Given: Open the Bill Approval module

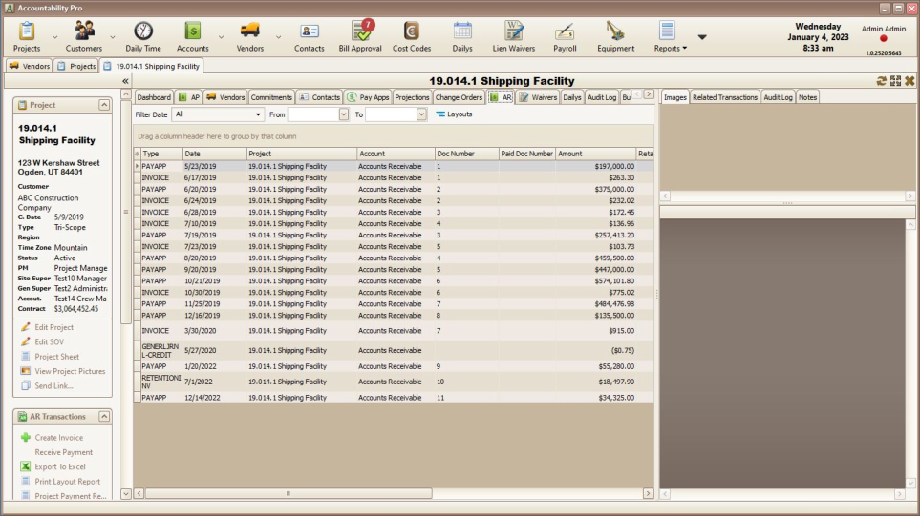Looking at the screenshot, I should [360, 34].
